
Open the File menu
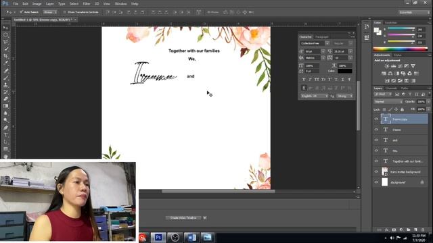tap(16, 4)
